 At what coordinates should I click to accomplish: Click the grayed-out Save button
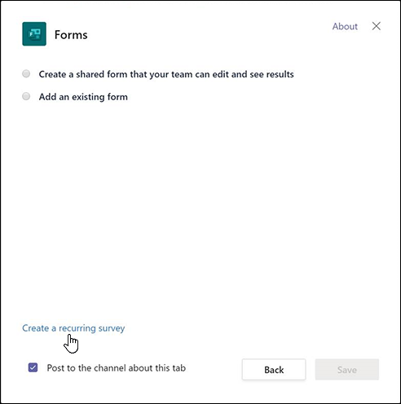pos(347,370)
